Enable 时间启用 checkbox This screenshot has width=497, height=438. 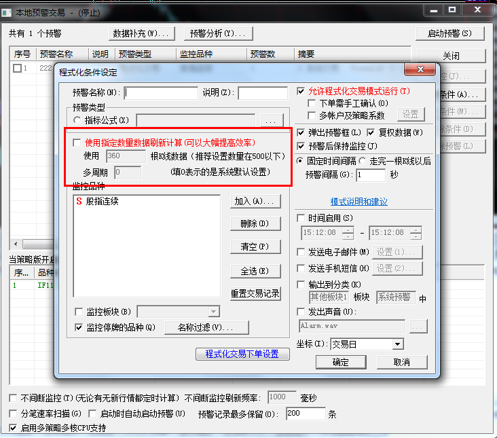pyautogui.click(x=301, y=218)
